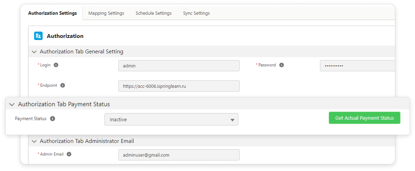The image size is (415, 171).
Task: Click the Authorization header icon
Action: [x=38, y=36]
